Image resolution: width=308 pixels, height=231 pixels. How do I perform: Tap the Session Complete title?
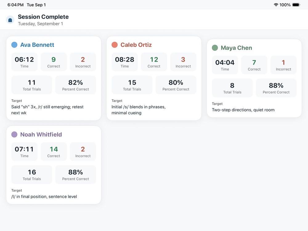click(43, 17)
